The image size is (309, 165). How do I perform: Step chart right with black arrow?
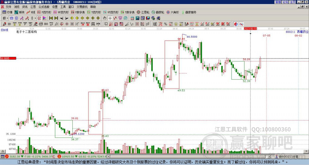click(67, 18)
